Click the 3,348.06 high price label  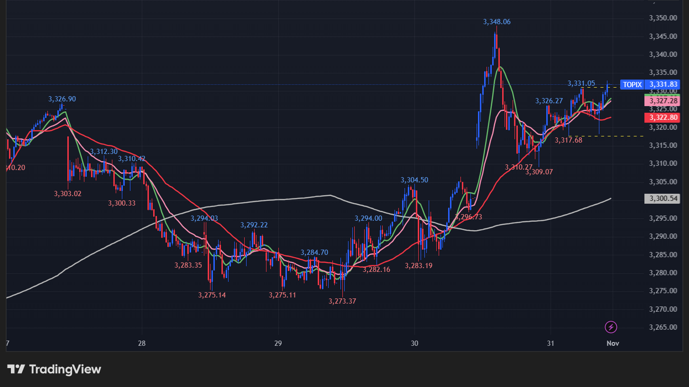496,22
